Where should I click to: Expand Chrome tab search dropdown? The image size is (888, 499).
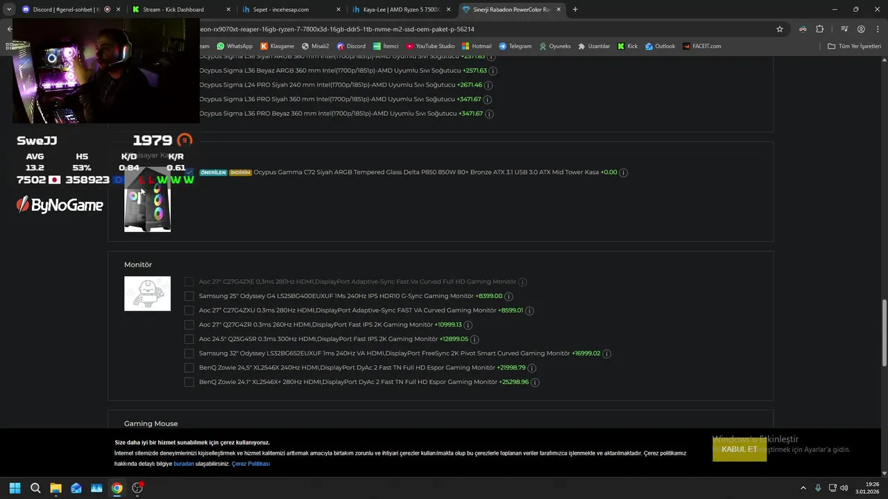[x=9, y=10]
